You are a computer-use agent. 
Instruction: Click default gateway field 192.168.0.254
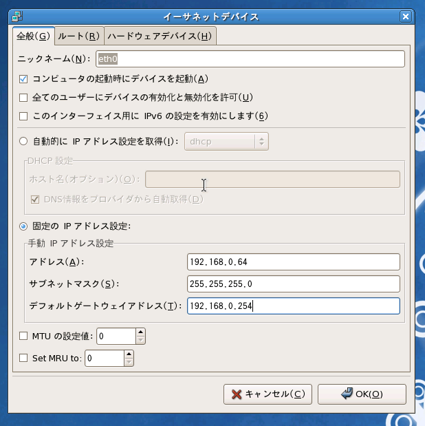coord(293,306)
